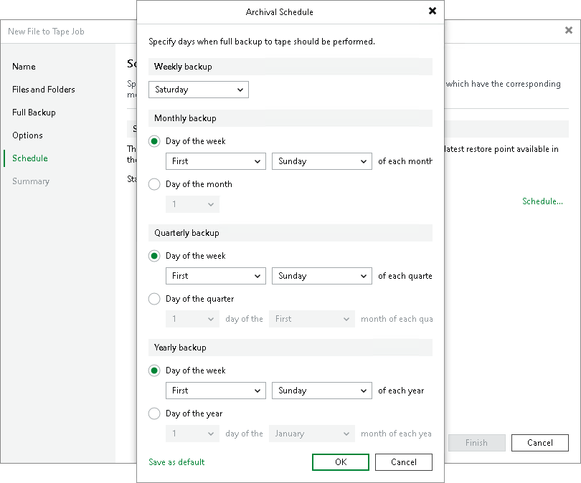
Task: Close the New File to Tape Job window
Action: click(x=568, y=30)
